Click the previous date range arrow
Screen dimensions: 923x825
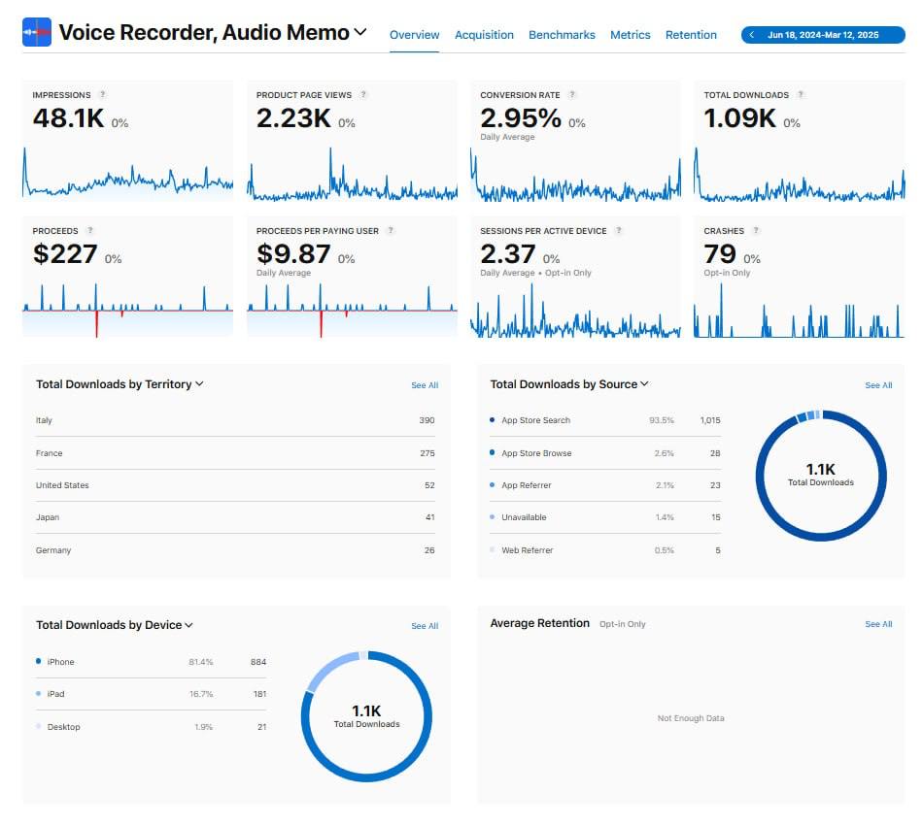[x=751, y=35]
